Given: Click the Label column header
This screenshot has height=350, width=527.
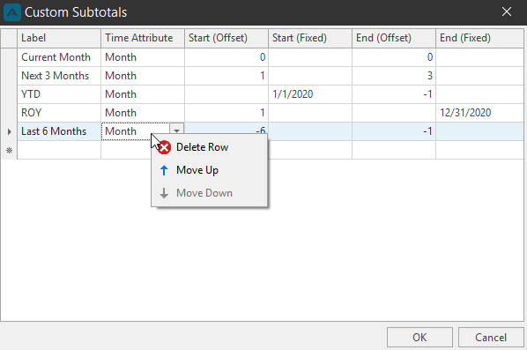Looking at the screenshot, I should coord(59,38).
